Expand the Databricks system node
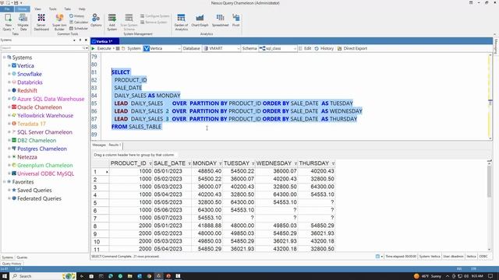Screen dimensions: 499x280 click(x=9, y=82)
